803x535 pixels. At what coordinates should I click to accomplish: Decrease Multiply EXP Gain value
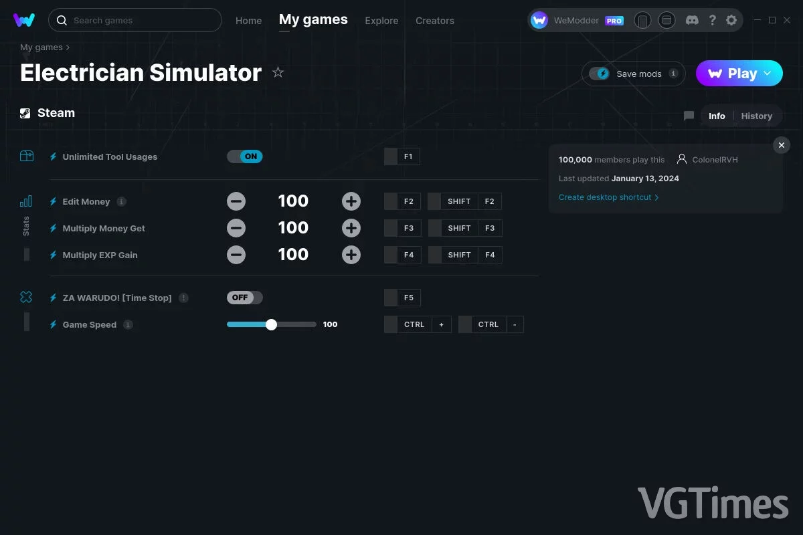pyautogui.click(x=236, y=255)
